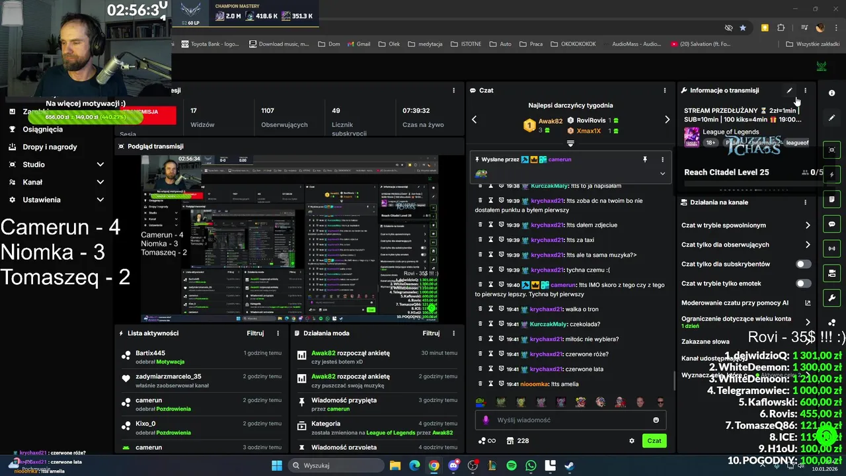The width and height of the screenshot is (846, 476).
Task: Open WhatsApp from the taskbar
Action: click(x=531, y=465)
